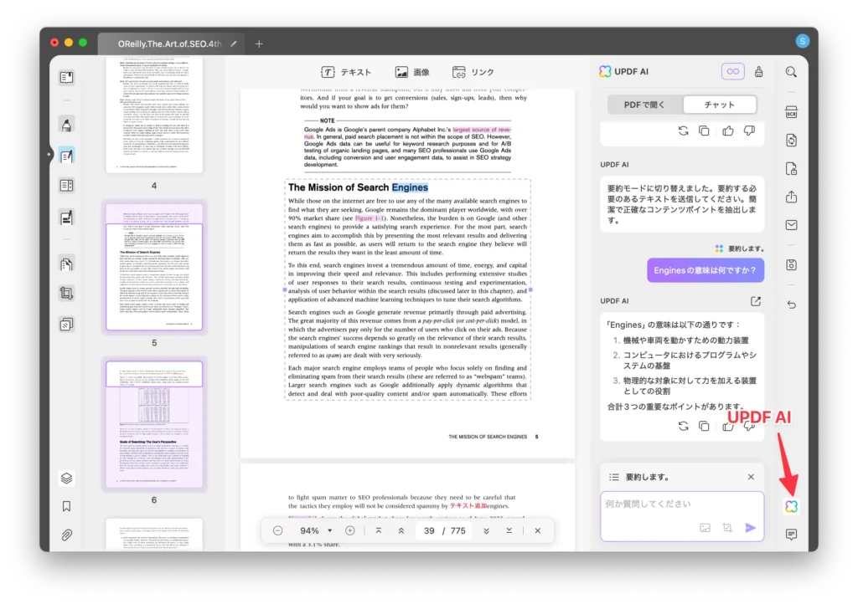Image resolution: width=858 pixels, height=604 pixels.
Task: Click the 何か質問してください input field
Action: coord(662,504)
